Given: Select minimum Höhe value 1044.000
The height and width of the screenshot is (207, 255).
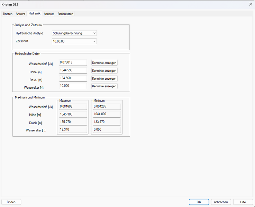Looking at the screenshot, I should [107, 114].
